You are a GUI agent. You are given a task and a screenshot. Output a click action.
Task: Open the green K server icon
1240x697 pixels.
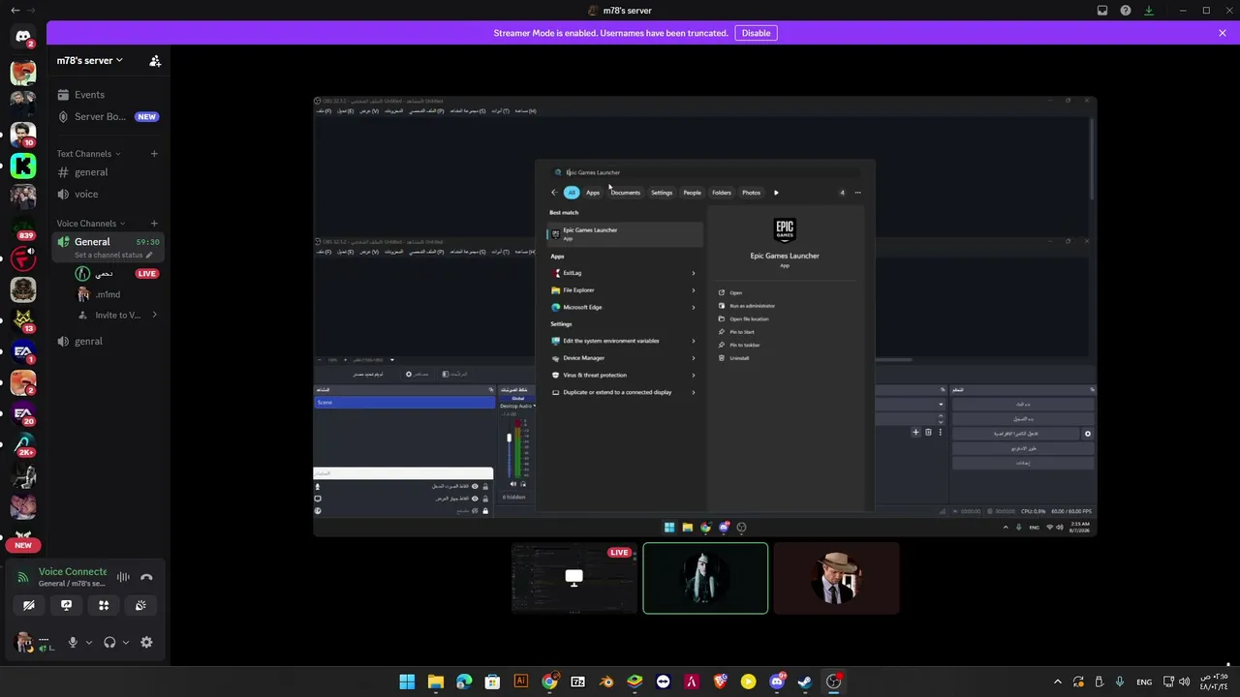pyautogui.click(x=23, y=166)
